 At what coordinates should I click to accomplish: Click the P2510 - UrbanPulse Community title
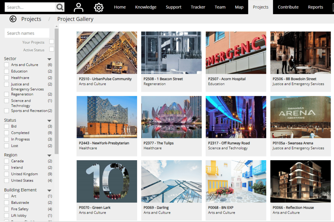click(x=105, y=79)
